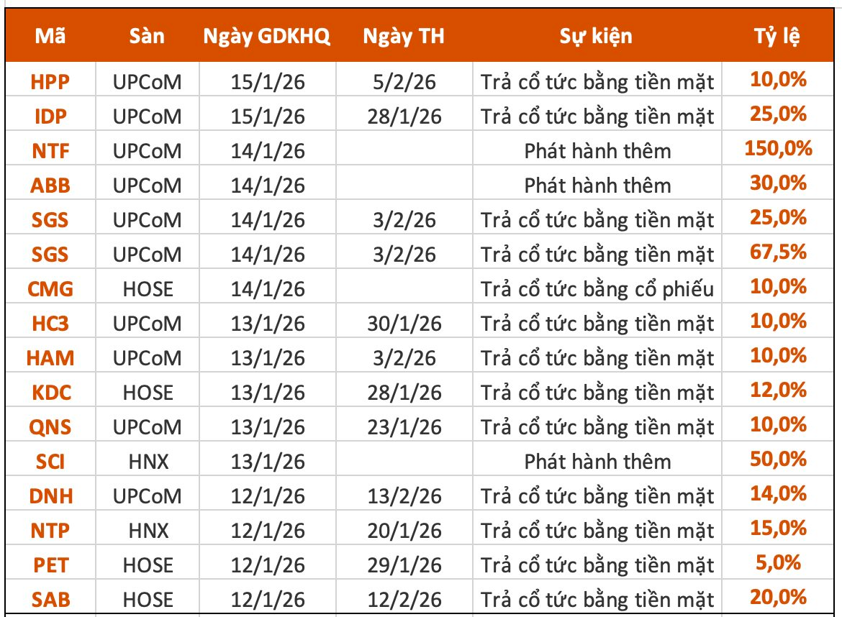
Task: Click the 150,0% ratio value
Action: [779, 150]
